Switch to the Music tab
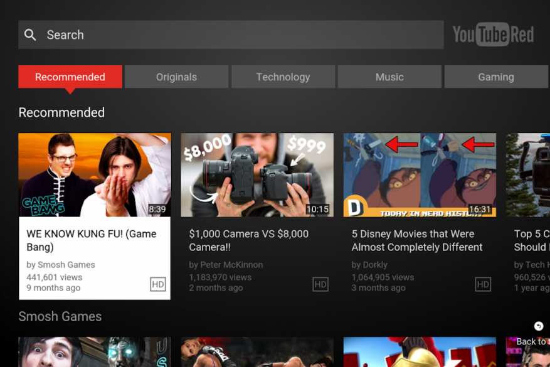This screenshot has height=367, width=550. click(x=389, y=77)
